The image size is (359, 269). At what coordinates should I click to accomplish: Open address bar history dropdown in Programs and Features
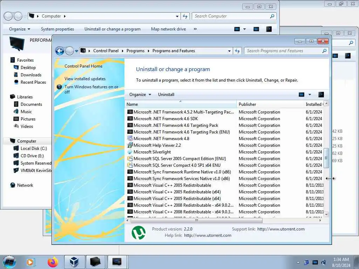coord(229,51)
